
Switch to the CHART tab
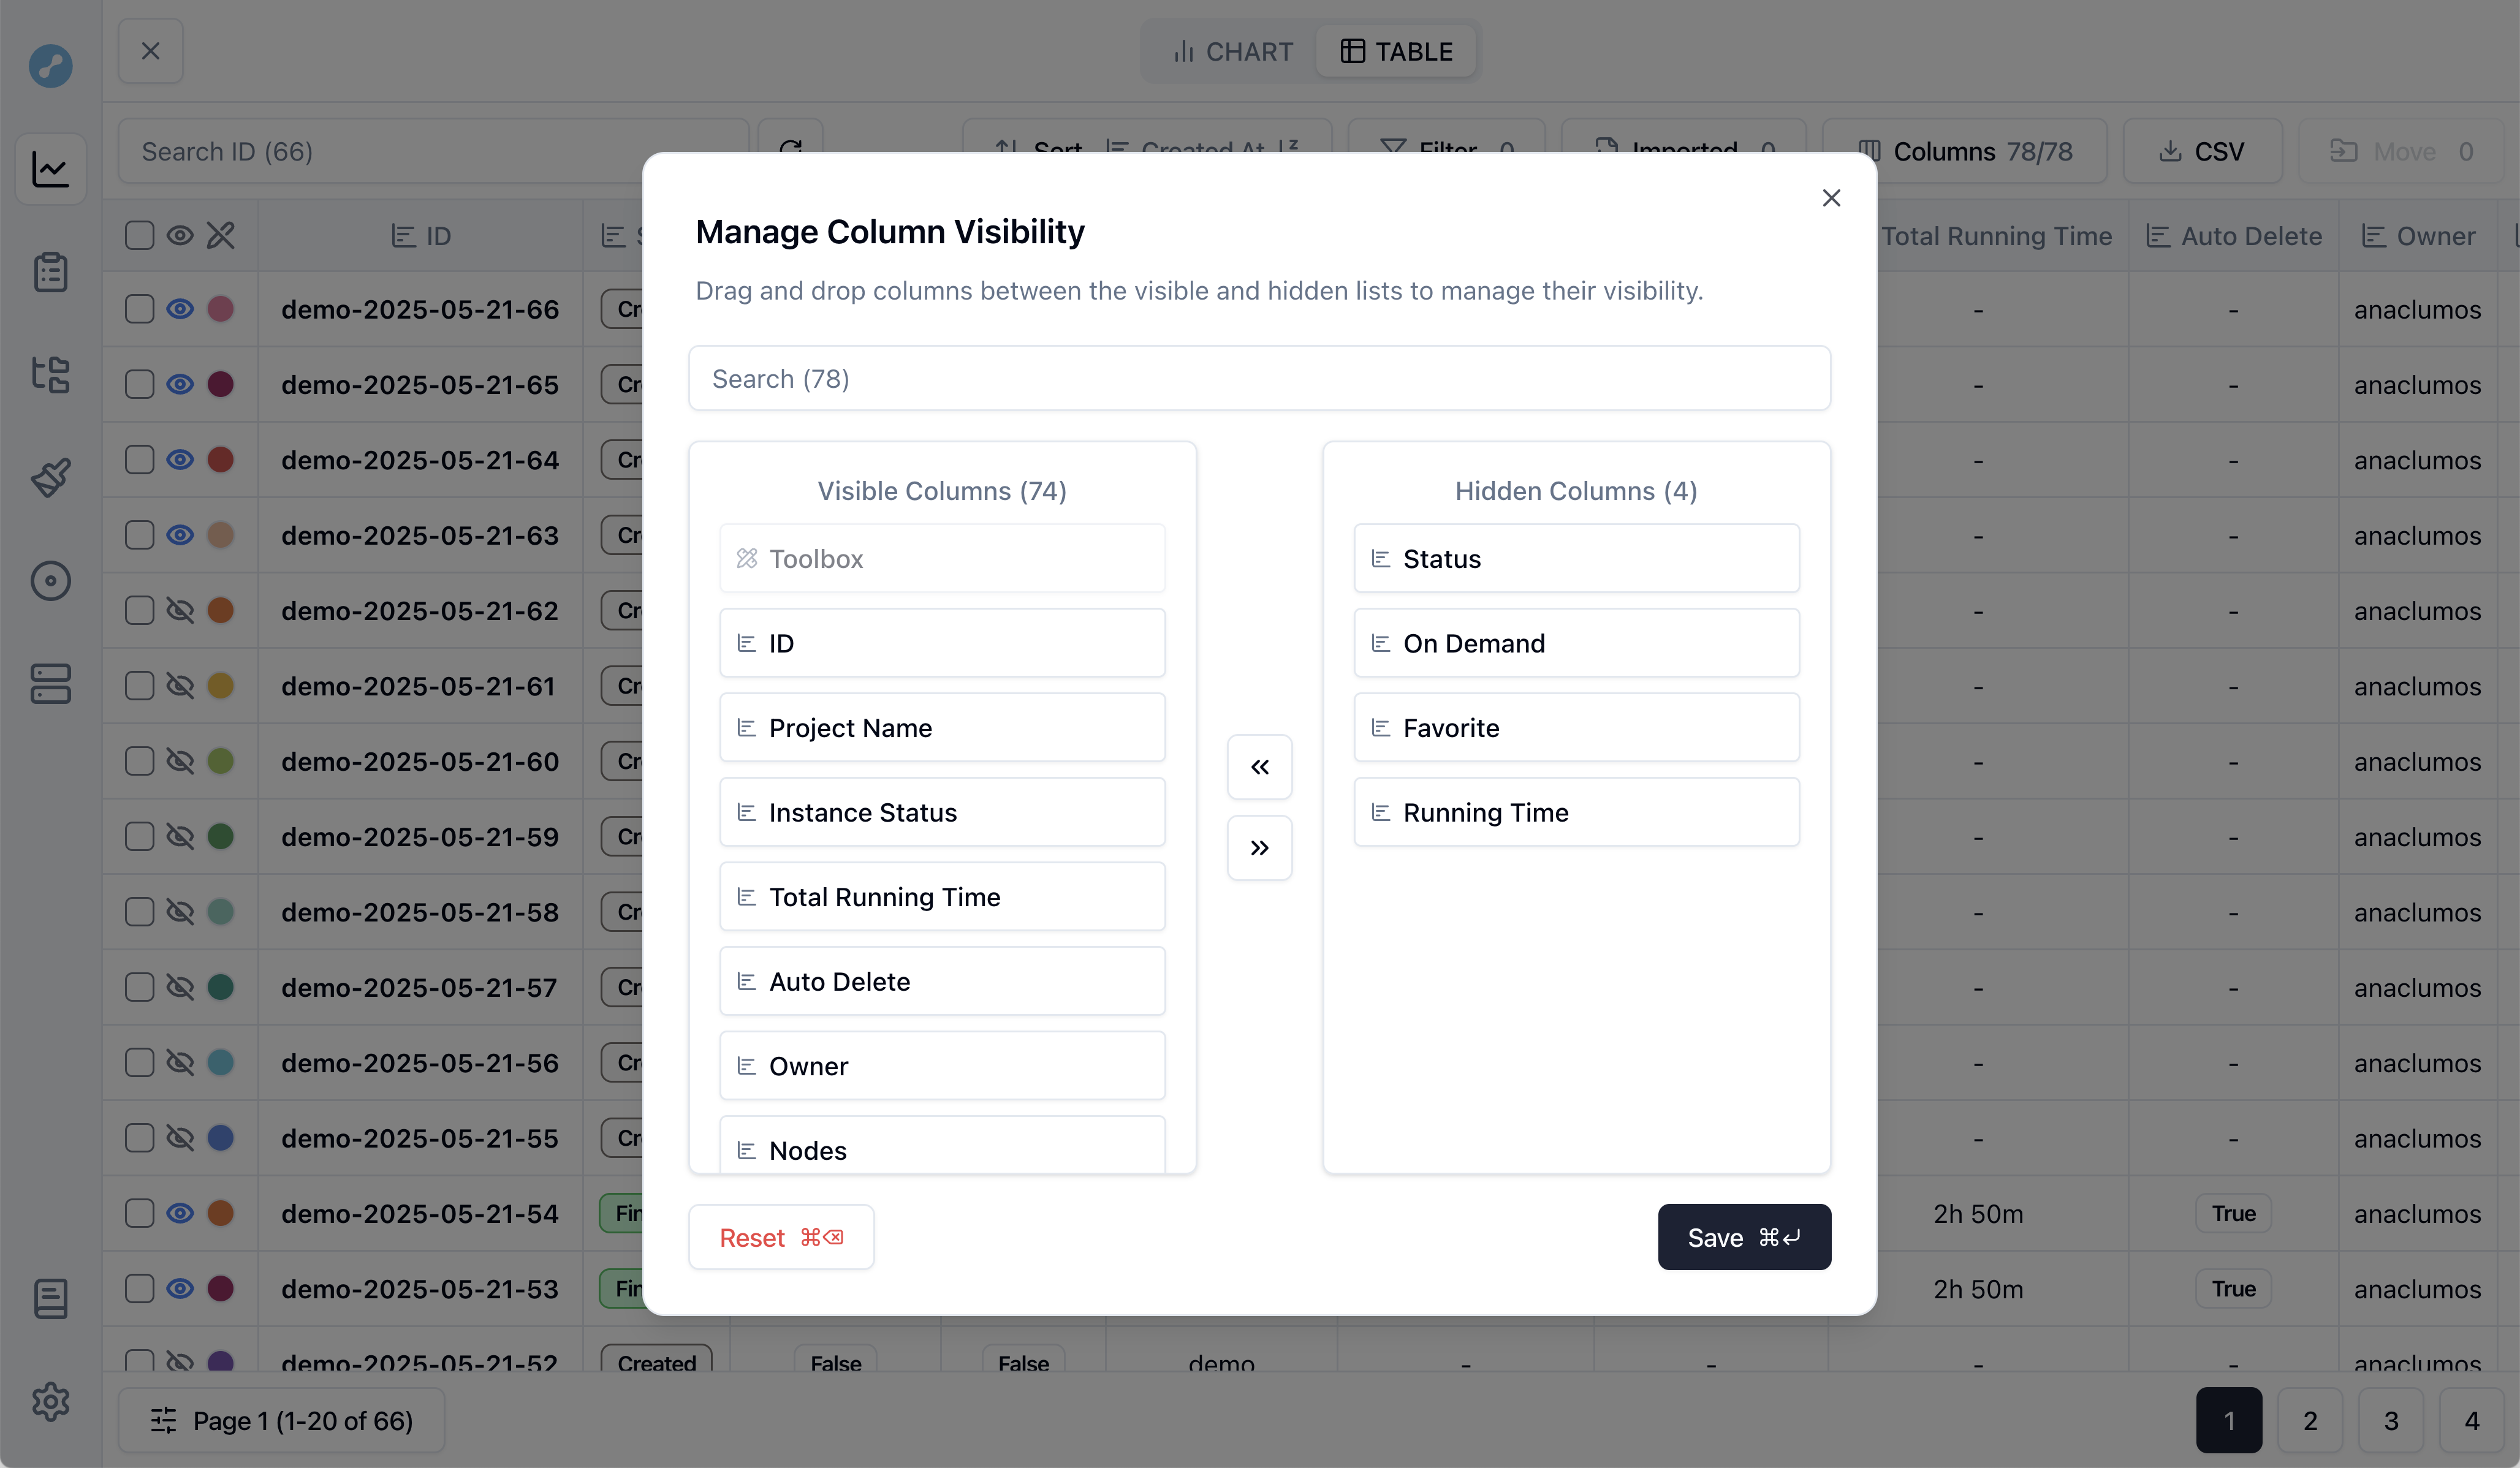pyautogui.click(x=1231, y=51)
